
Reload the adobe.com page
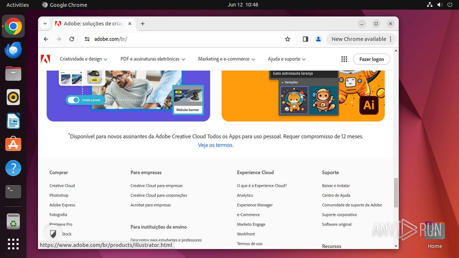pos(72,39)
